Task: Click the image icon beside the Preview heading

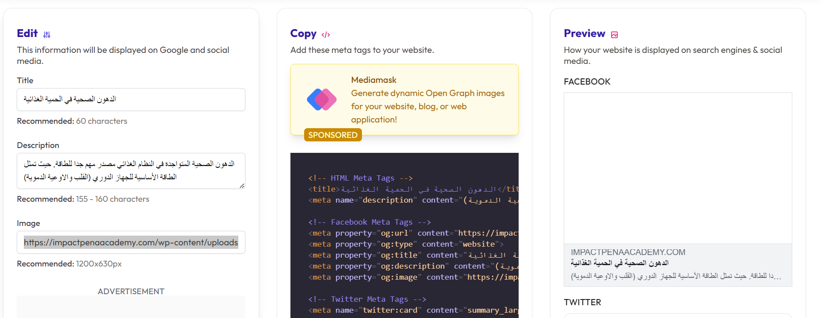Action: 614,35
